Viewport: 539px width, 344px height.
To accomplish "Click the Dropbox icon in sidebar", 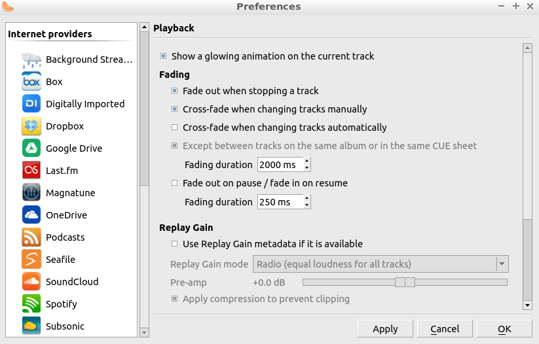I will (31, 126).
